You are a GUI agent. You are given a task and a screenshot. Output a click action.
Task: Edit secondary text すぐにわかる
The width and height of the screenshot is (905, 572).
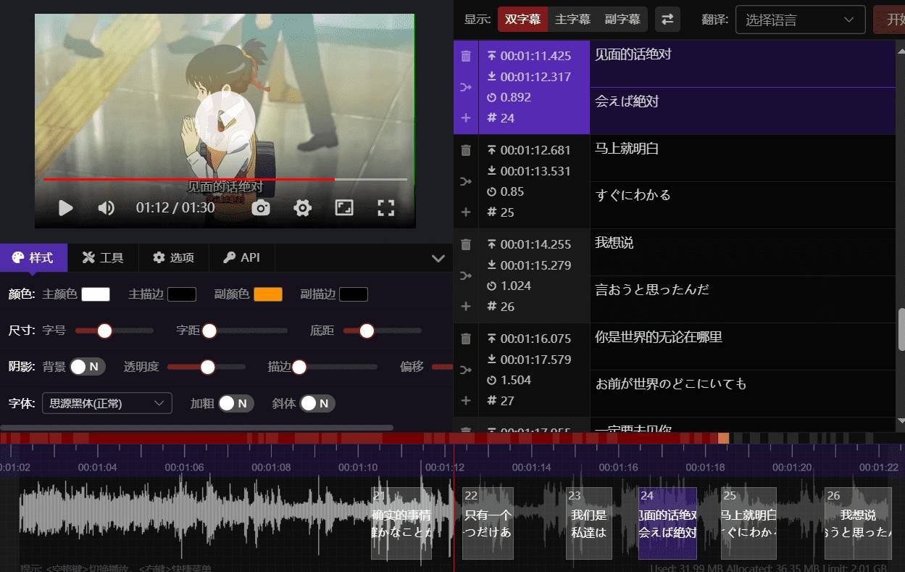pos(743,205)
